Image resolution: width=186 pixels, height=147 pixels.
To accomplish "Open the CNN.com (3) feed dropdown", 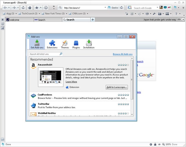I will pos(88,14).
